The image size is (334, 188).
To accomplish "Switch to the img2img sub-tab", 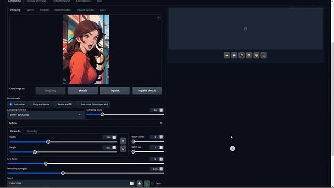I will pyautogui.click(x=15, y=10).
